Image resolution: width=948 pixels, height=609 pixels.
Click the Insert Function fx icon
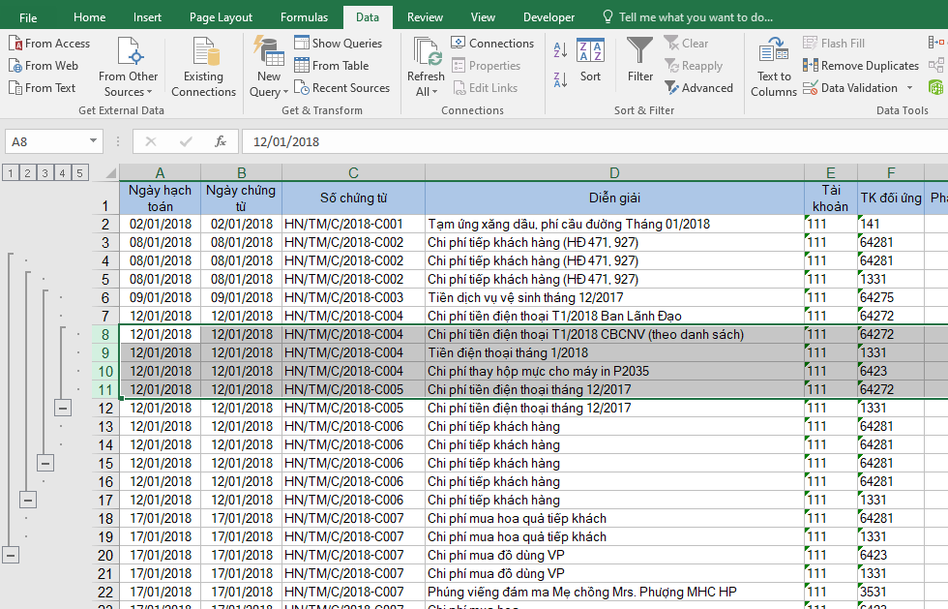(220, 141)
